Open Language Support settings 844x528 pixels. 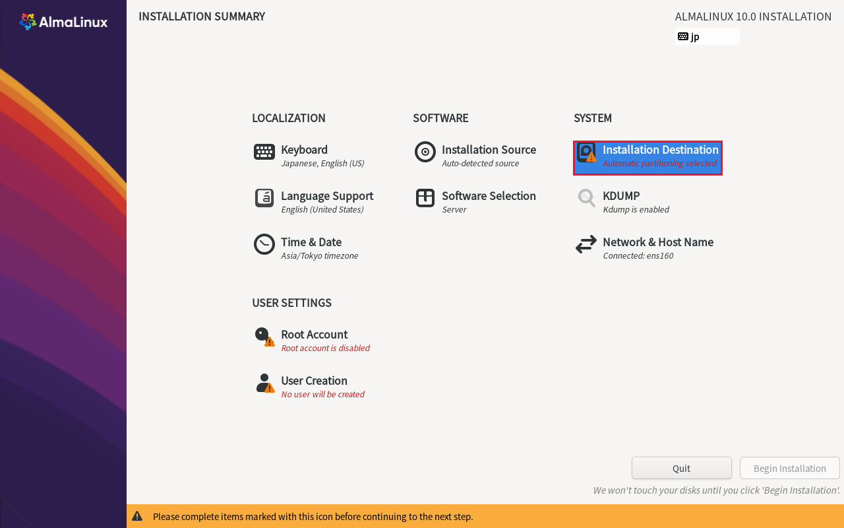click(x=327, y=196)
